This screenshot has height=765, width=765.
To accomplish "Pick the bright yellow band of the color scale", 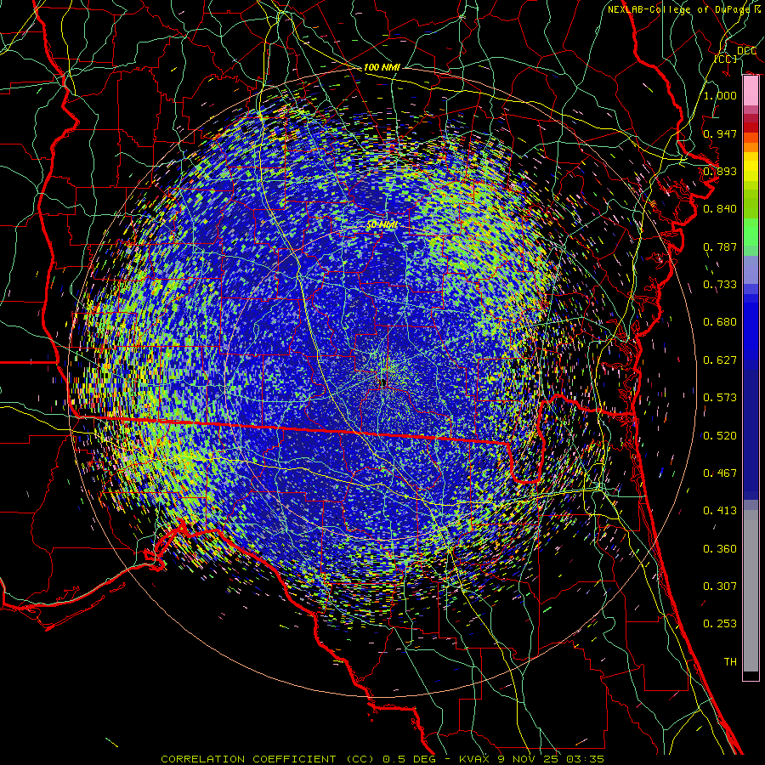I will pos(751,167).
